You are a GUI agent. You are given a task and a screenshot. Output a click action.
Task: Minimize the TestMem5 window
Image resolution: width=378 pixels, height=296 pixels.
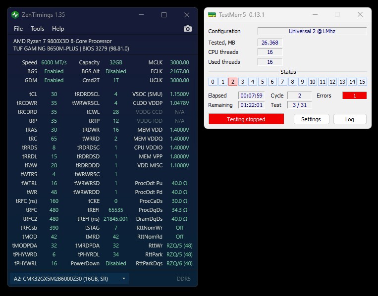tap(315, 15)
